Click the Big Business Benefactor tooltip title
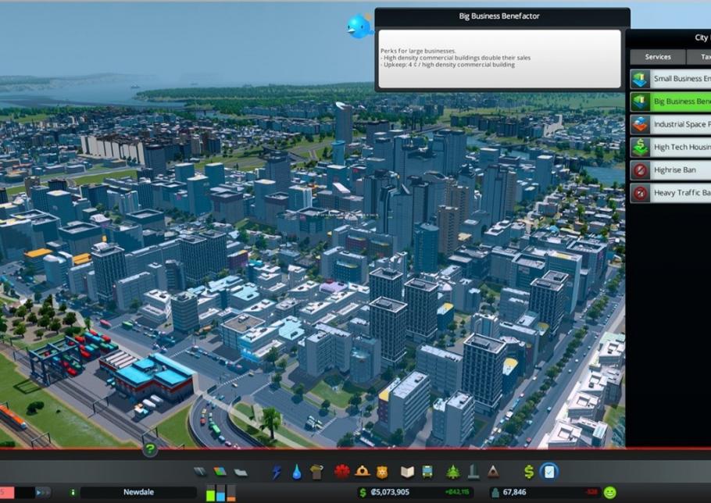The image size is (711, 503). tap(499, 16)
